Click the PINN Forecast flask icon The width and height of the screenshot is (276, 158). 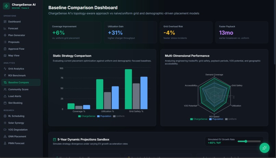coord(5,143)
